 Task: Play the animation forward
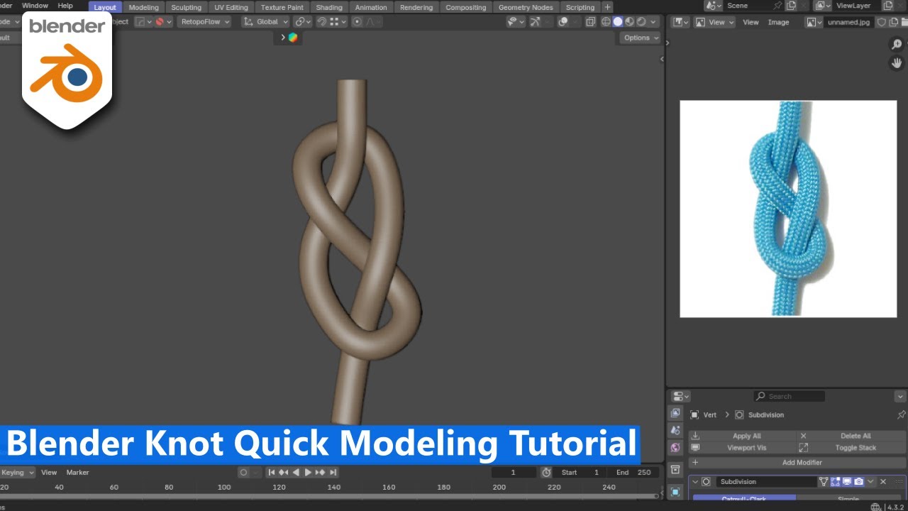pyautogui.click(x=308, y=473)
